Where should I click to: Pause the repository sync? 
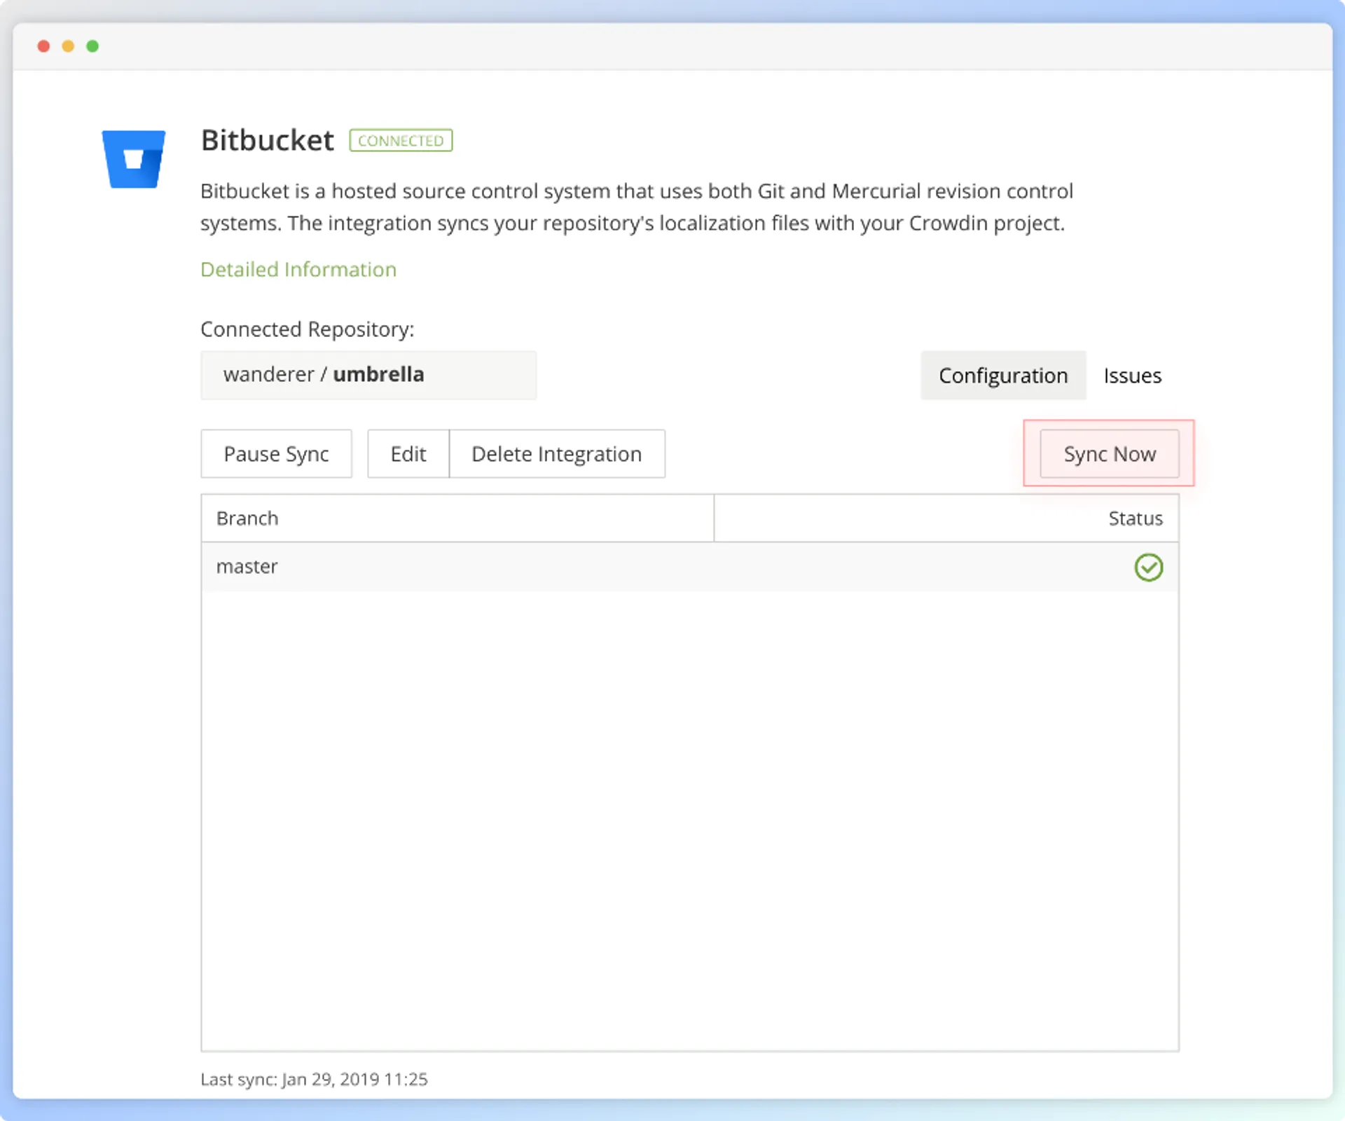pos(276,454)
